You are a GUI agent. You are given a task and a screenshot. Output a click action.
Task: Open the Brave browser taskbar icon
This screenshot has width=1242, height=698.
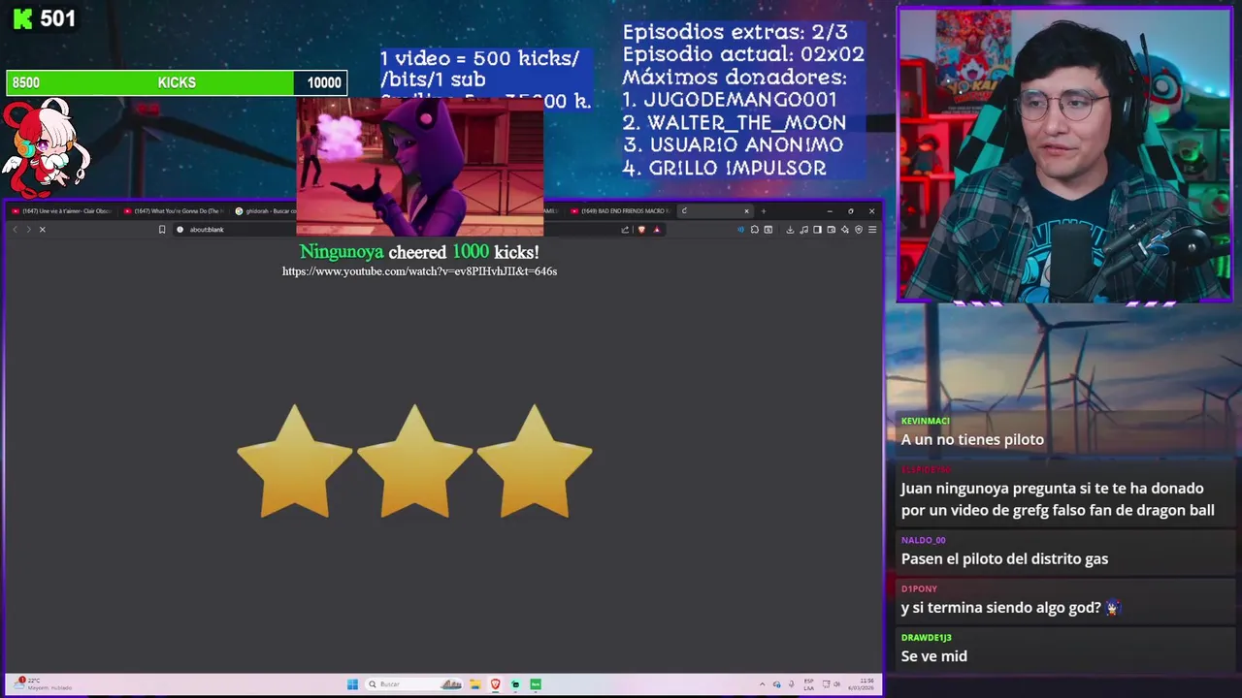click(x=496, y=684)
